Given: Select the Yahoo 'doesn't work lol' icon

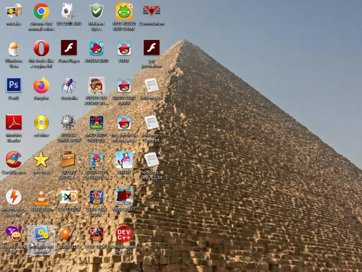Looking at the screenshot, I should (x=14, y=234).
